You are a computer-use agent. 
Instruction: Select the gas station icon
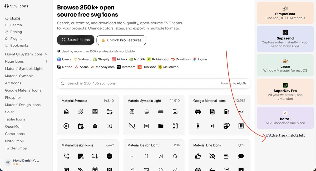(x=227, y=112)
